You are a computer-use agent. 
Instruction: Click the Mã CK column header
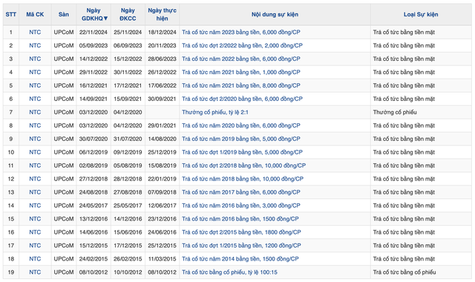click(x=35, y=14)
